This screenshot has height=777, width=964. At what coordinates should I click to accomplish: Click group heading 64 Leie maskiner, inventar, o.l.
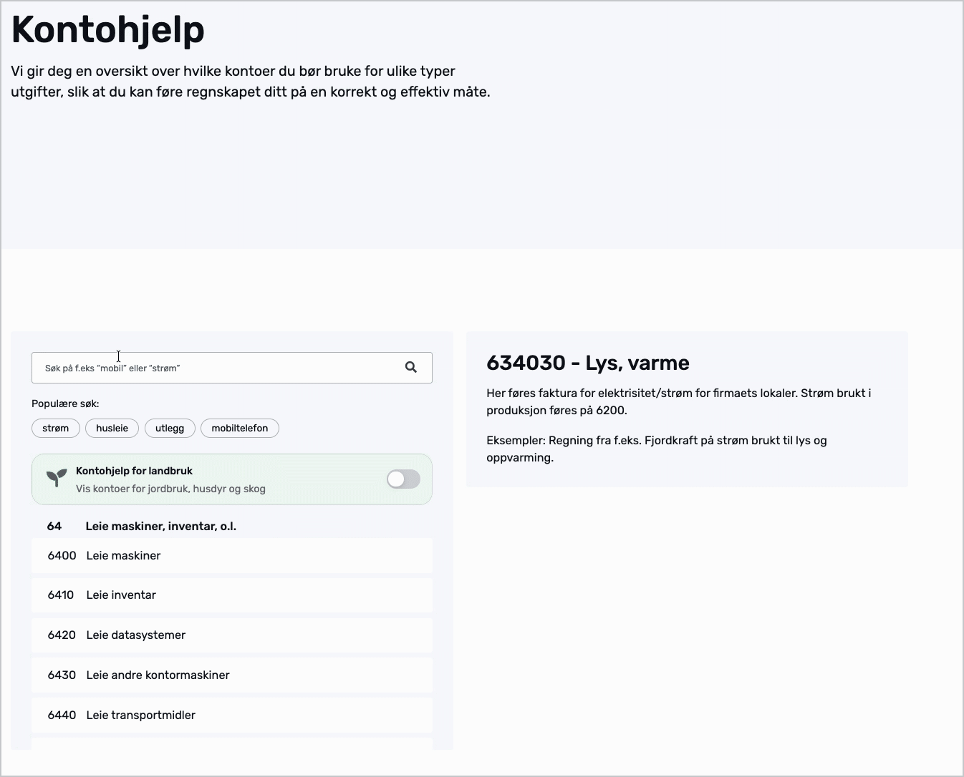[142, 527]
